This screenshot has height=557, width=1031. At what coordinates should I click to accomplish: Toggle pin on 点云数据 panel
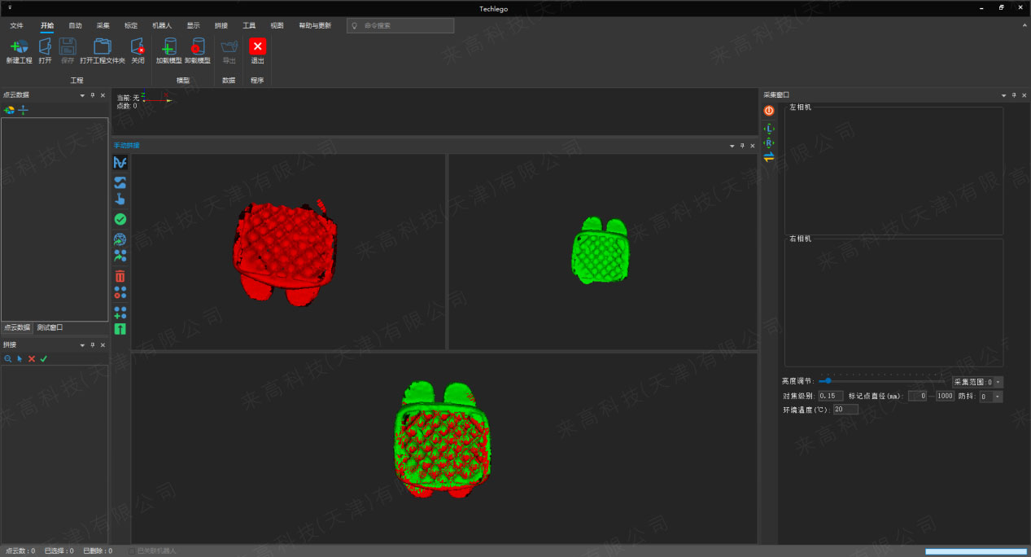click(x=92, y=95)
